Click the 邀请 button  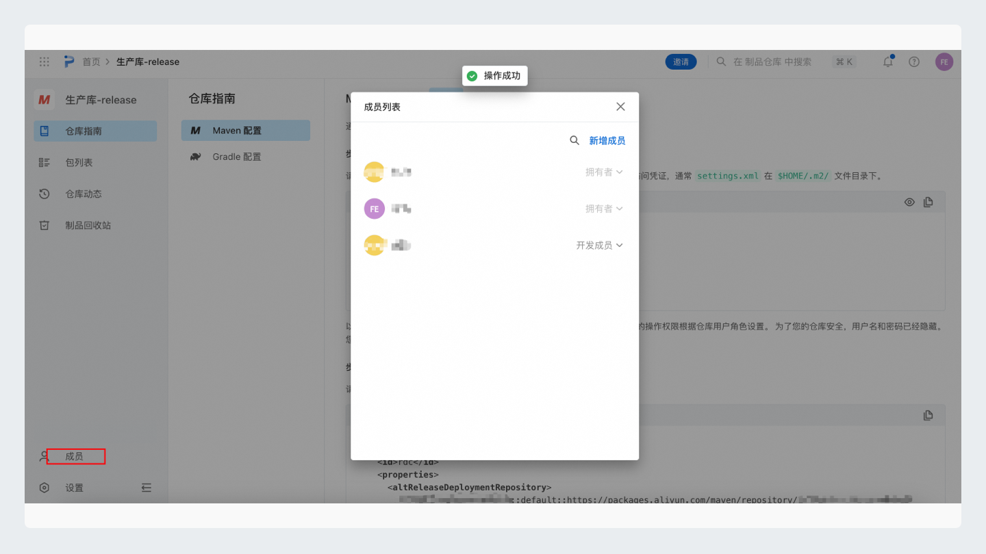point(681,62)
